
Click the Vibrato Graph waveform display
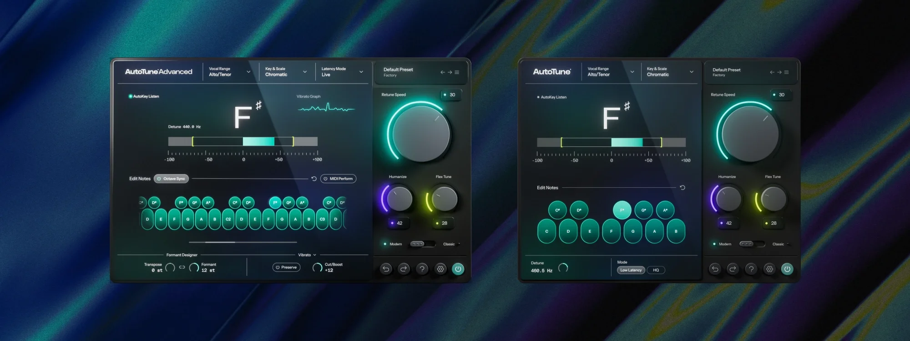326,108
